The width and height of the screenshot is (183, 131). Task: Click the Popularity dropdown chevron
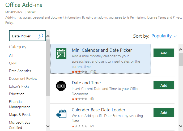point(175,36)
